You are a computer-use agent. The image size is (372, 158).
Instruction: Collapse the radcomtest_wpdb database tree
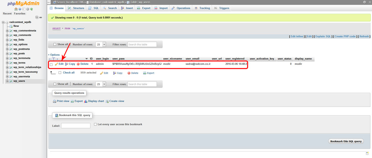pos(3,22)
